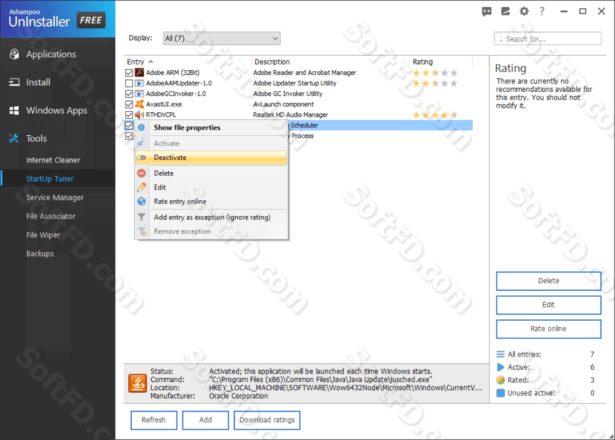
Task: Toggle checkbox of the highlighted Scheduler entry
Action: pos(129,125)
